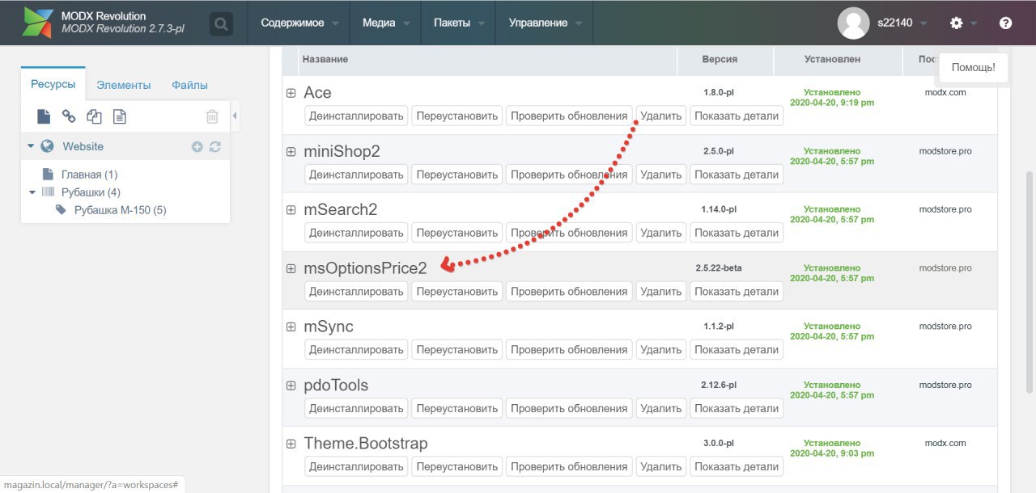Image resolution: width=1036 pixels, height=493 pixels.
Task: Click Удалить for mSearch2
Action: 661,233
